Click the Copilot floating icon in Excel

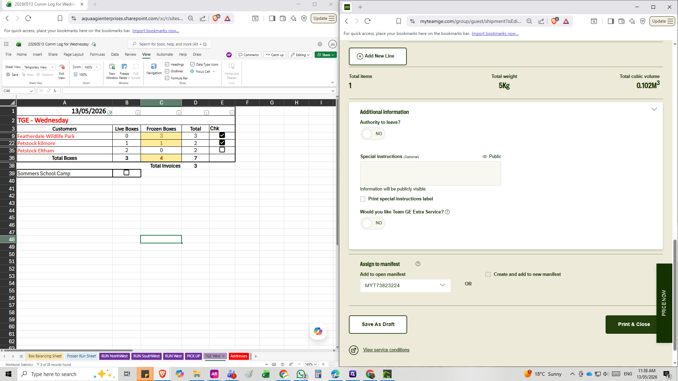tap(318, 331)
